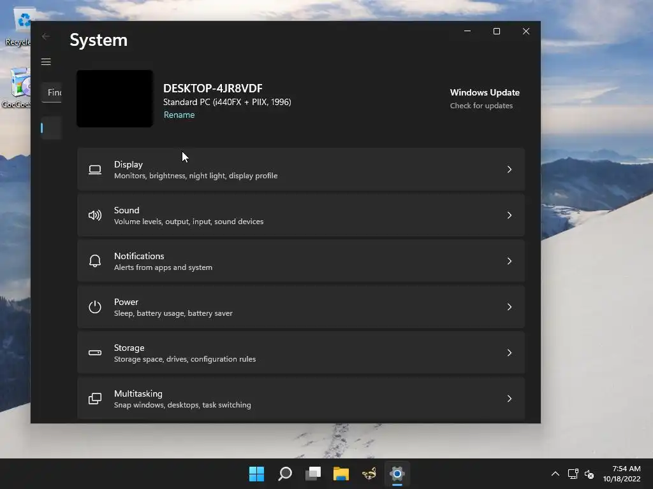Image resolution: width=653 pixels, height=489 pixels.
Task: Click Check for updates text
Action: coord(481,106)
